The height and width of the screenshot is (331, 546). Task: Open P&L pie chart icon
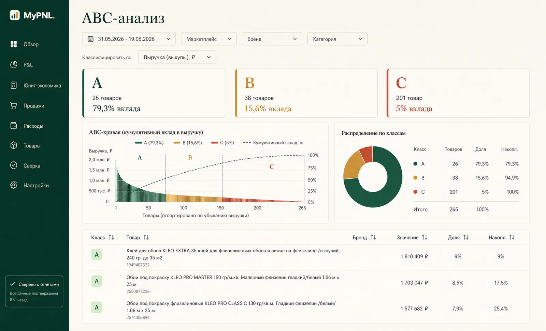click(14, 65)
